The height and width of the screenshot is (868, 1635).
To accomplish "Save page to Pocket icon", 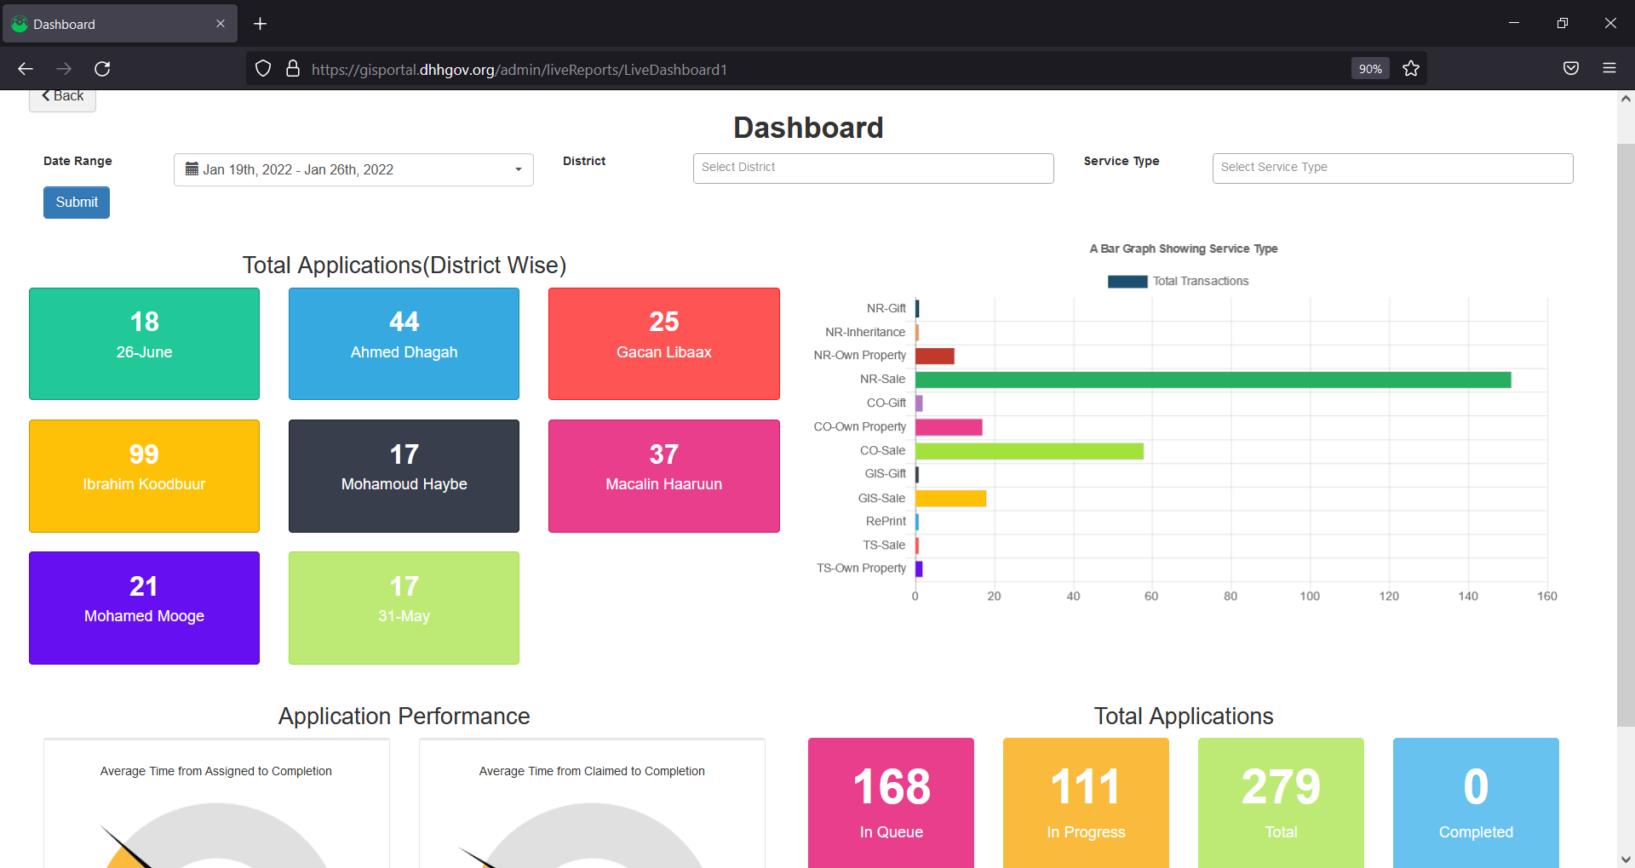I will 1571,69.
